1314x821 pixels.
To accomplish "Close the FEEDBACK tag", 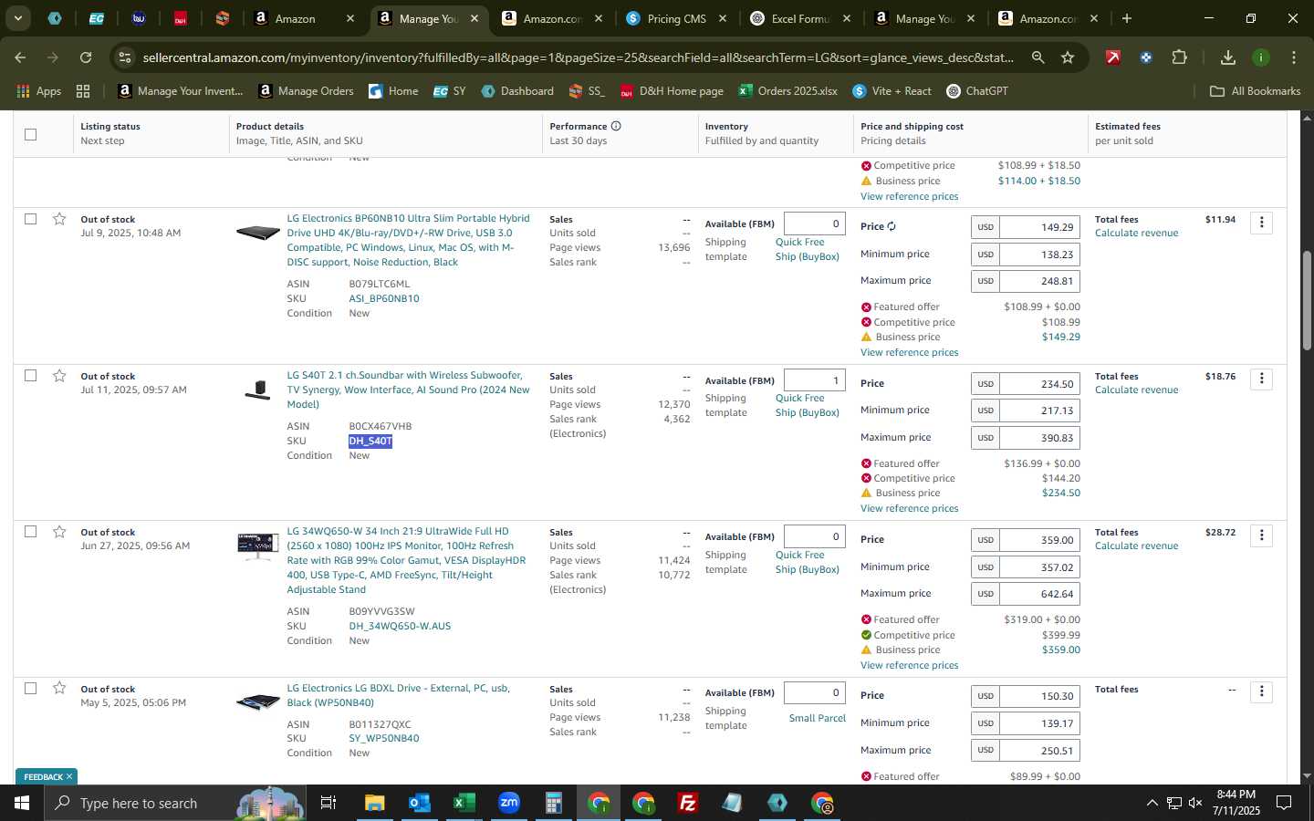I will pyautogui.click(x=69, y=776).
